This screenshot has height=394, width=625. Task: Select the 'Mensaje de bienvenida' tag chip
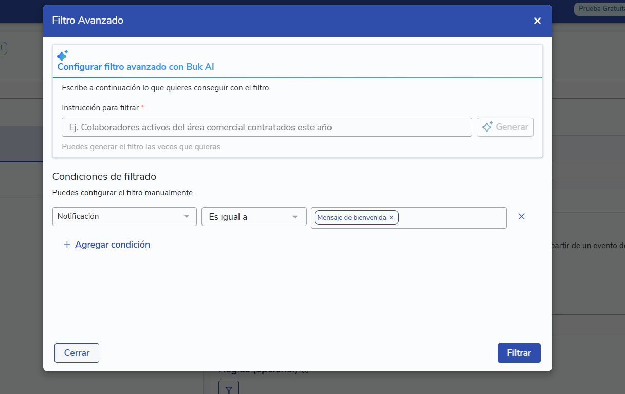click(x=352, y=218)
